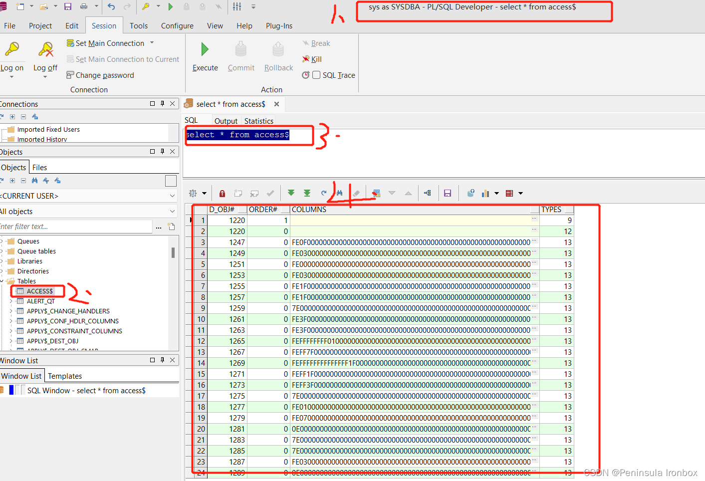Viewport: 705px width, 481px height.
Task: Click the plus icon in Connections panel toolbar
Action: [12, 117]
